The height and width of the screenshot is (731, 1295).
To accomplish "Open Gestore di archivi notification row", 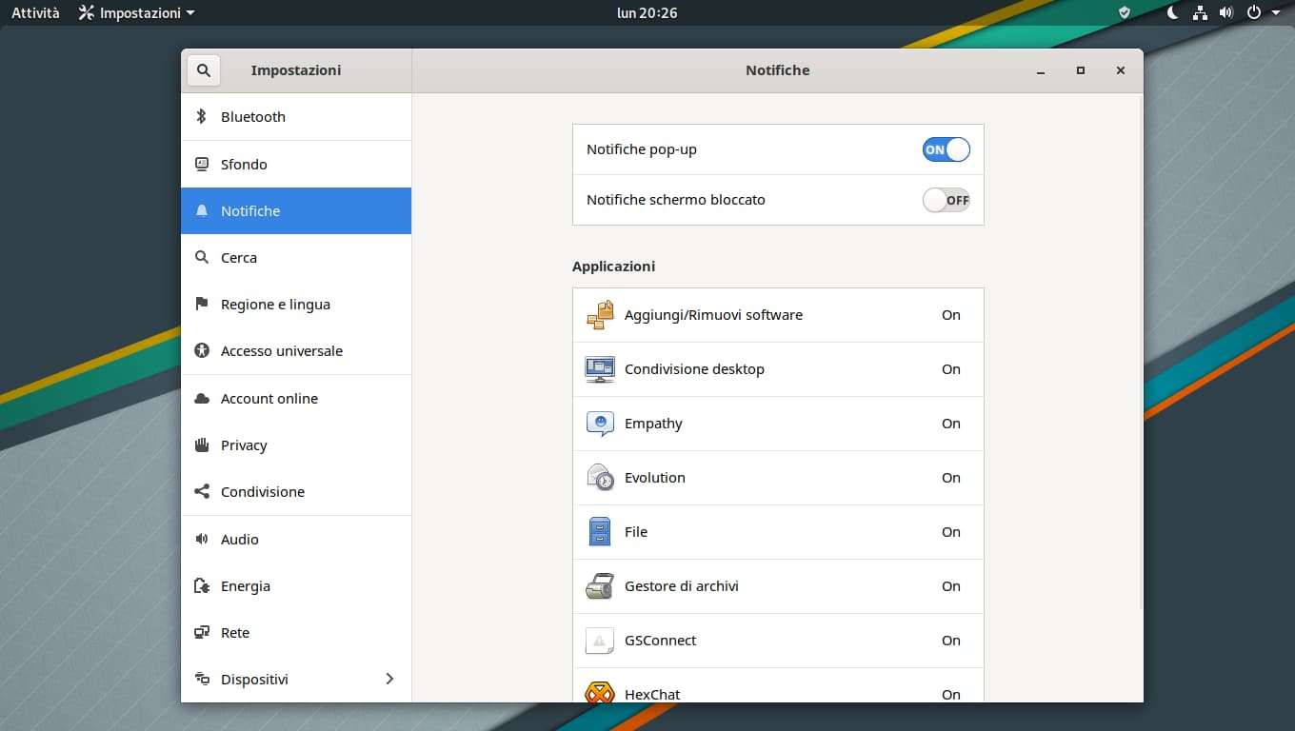I will 778,586.
